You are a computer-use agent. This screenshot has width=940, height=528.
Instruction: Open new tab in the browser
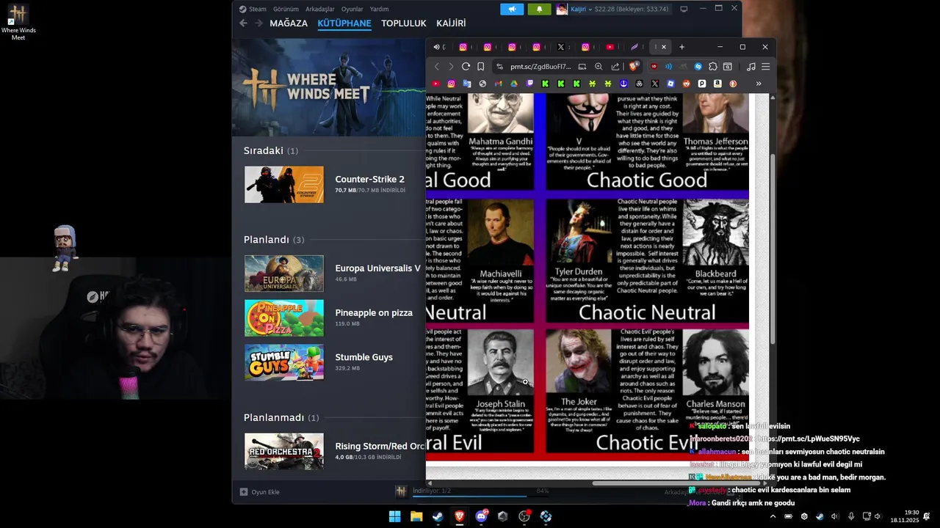pyautogui.click(x=681, y=47)
